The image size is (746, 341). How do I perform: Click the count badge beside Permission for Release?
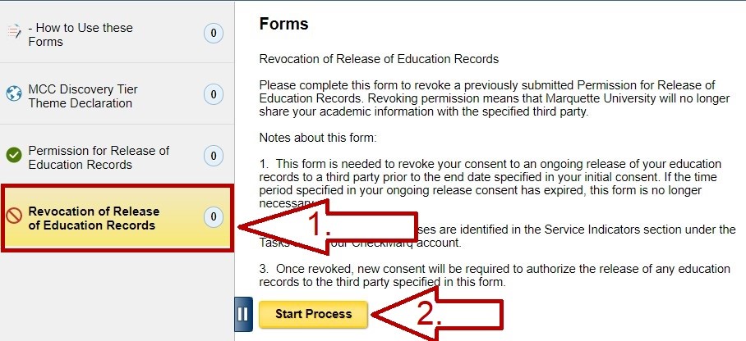[213, 157]
